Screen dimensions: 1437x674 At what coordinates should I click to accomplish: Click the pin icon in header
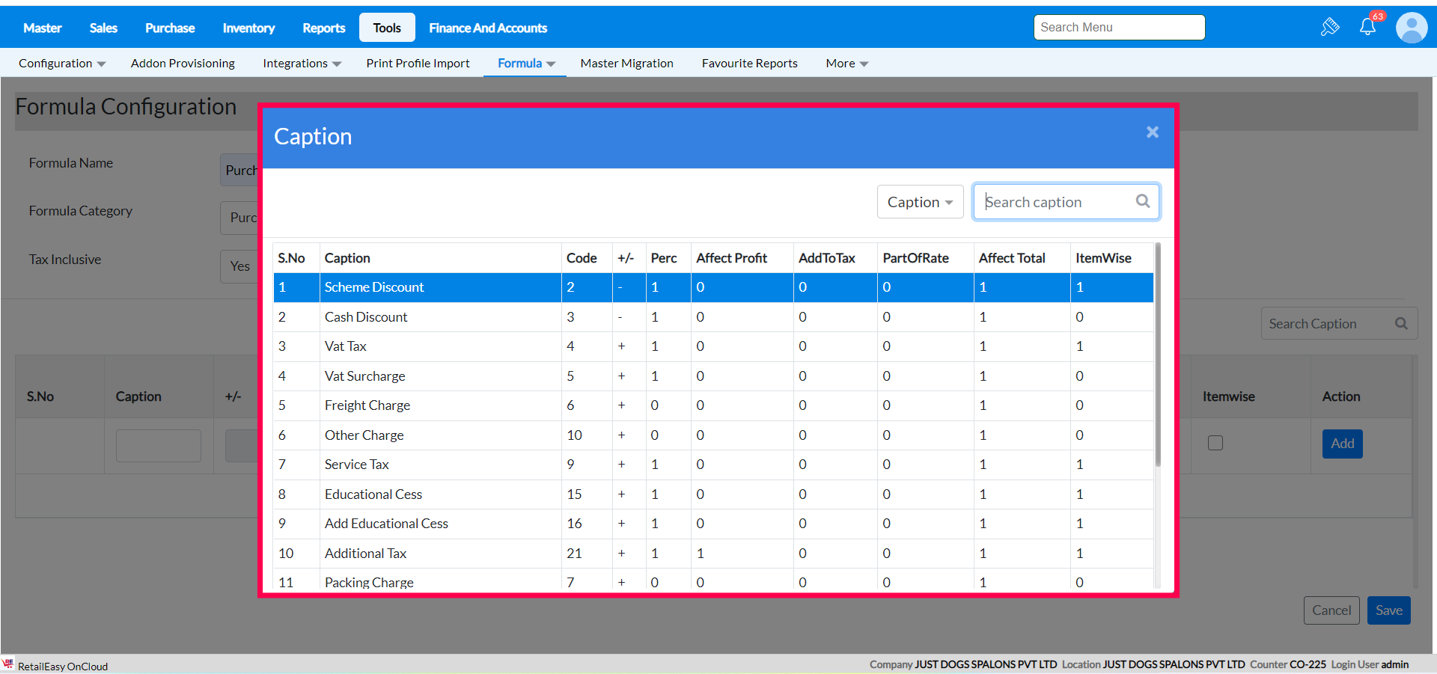1329,28
